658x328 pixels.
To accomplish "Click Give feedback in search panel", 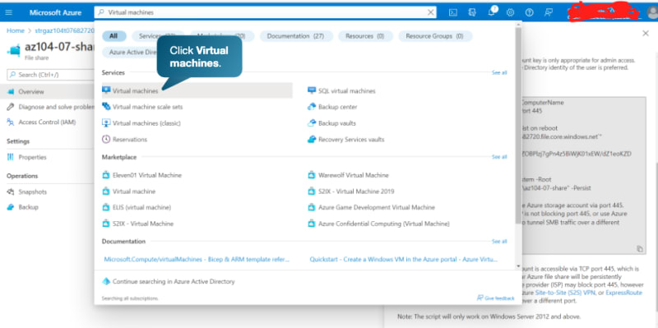I will [496, 298].
